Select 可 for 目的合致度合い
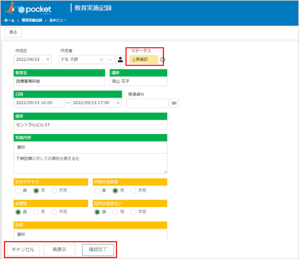This screenshot has width=299, height=259. pyautogui.click(x=115, y=212)
